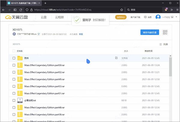180x122 pixels.
Task: Select checkbox for 必看说明.txt
Action: click(14, 100)
